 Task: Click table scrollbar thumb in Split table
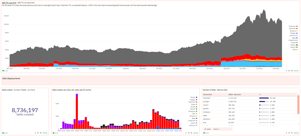298,105
